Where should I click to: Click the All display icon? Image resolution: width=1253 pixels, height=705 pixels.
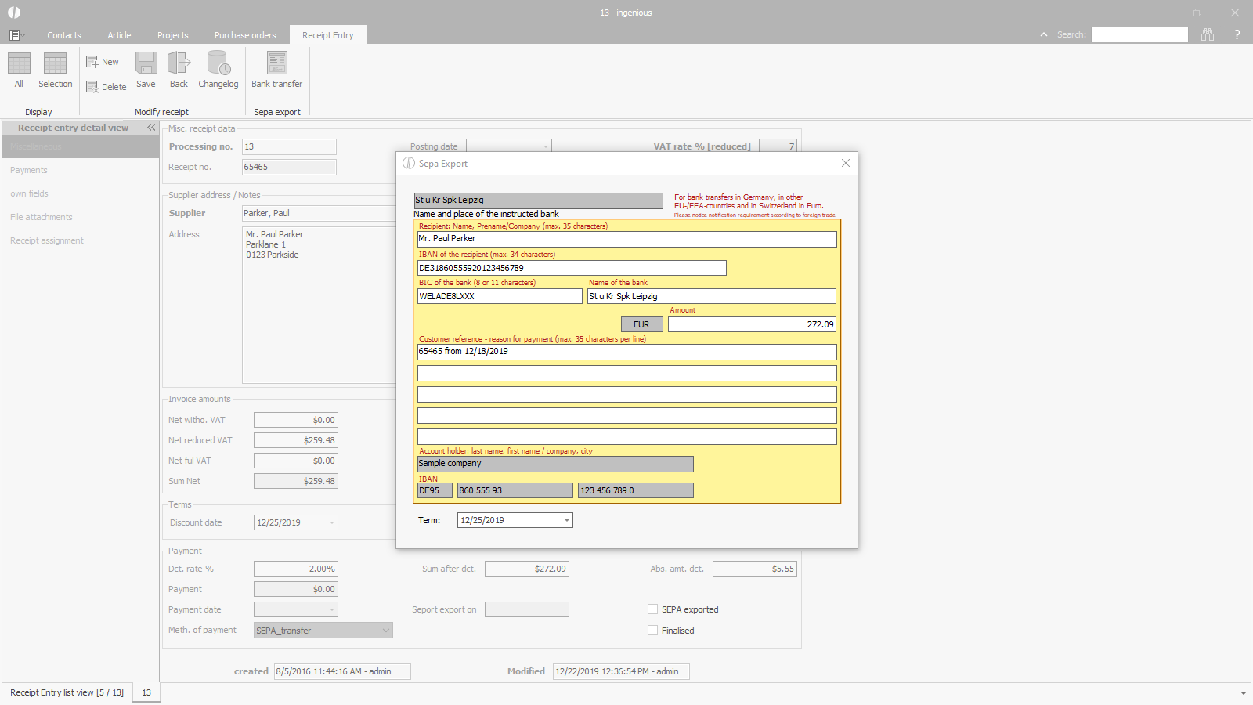point(19,70)
